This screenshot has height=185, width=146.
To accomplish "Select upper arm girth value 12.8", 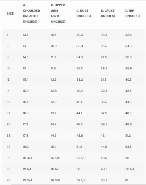I will pos(54,91).
